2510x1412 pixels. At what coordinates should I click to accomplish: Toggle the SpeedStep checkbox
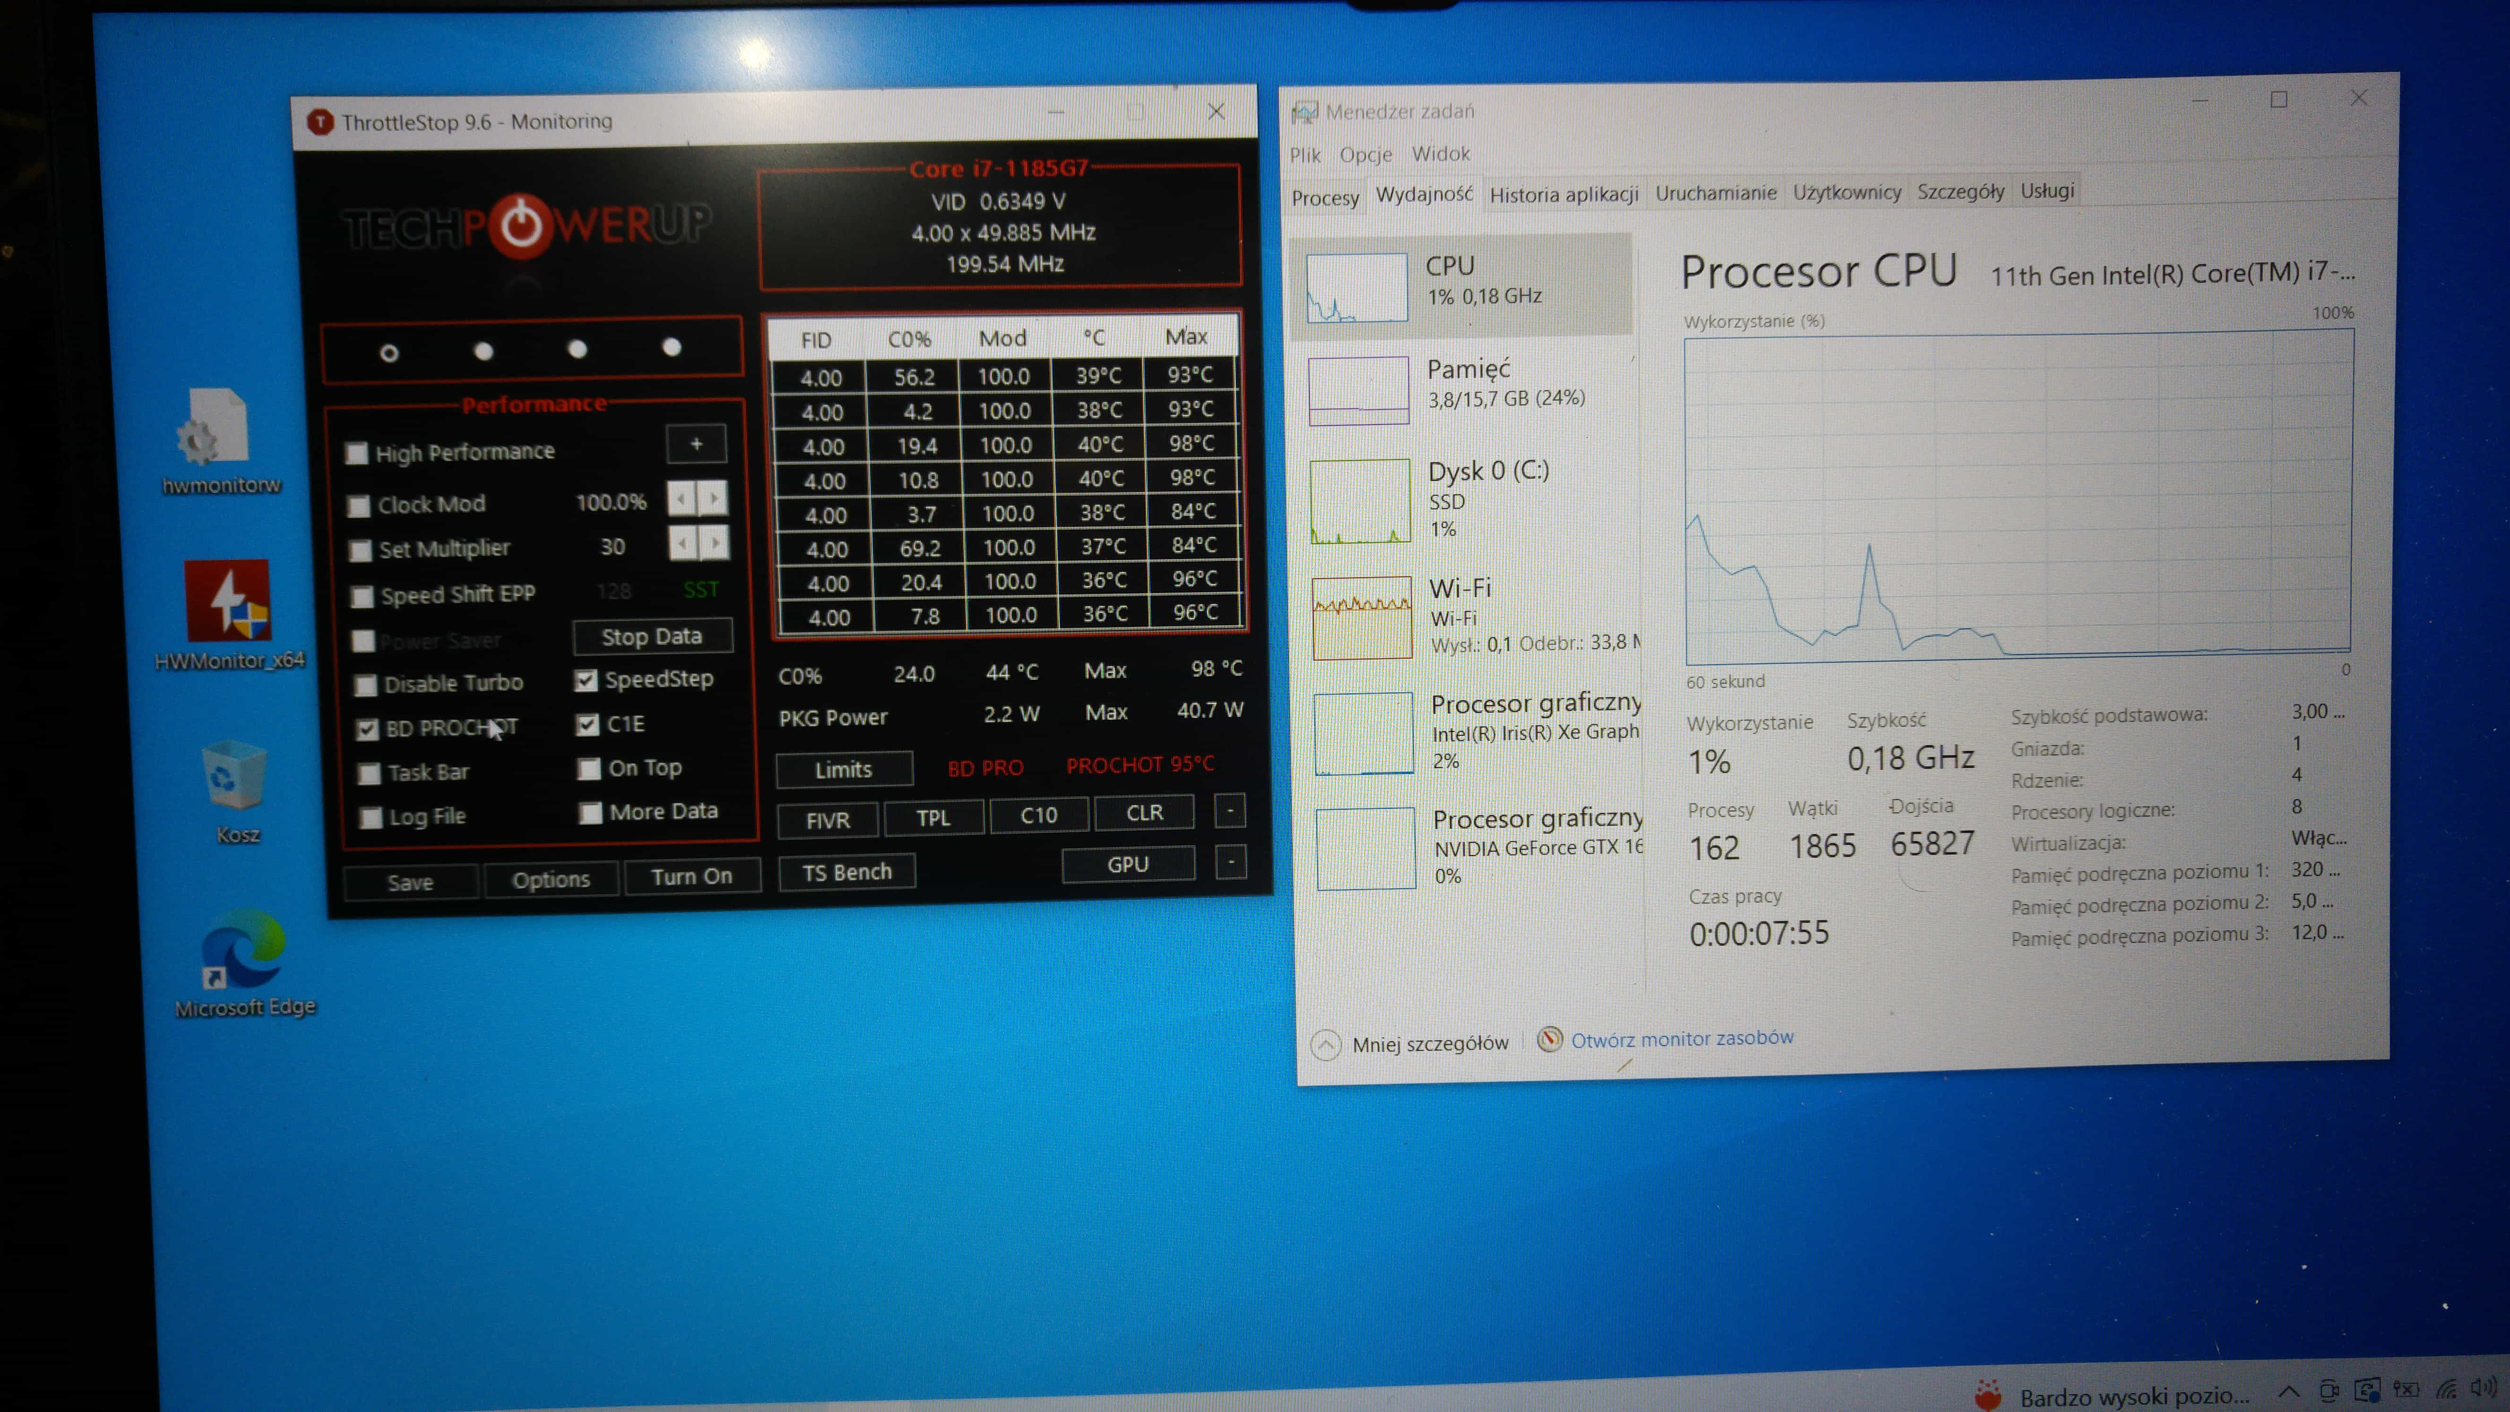[585, 680]
